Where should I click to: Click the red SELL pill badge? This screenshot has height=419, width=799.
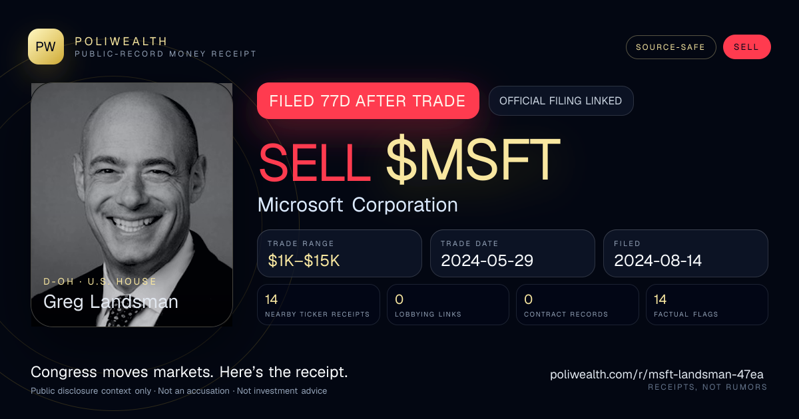(x=746, y=47)
